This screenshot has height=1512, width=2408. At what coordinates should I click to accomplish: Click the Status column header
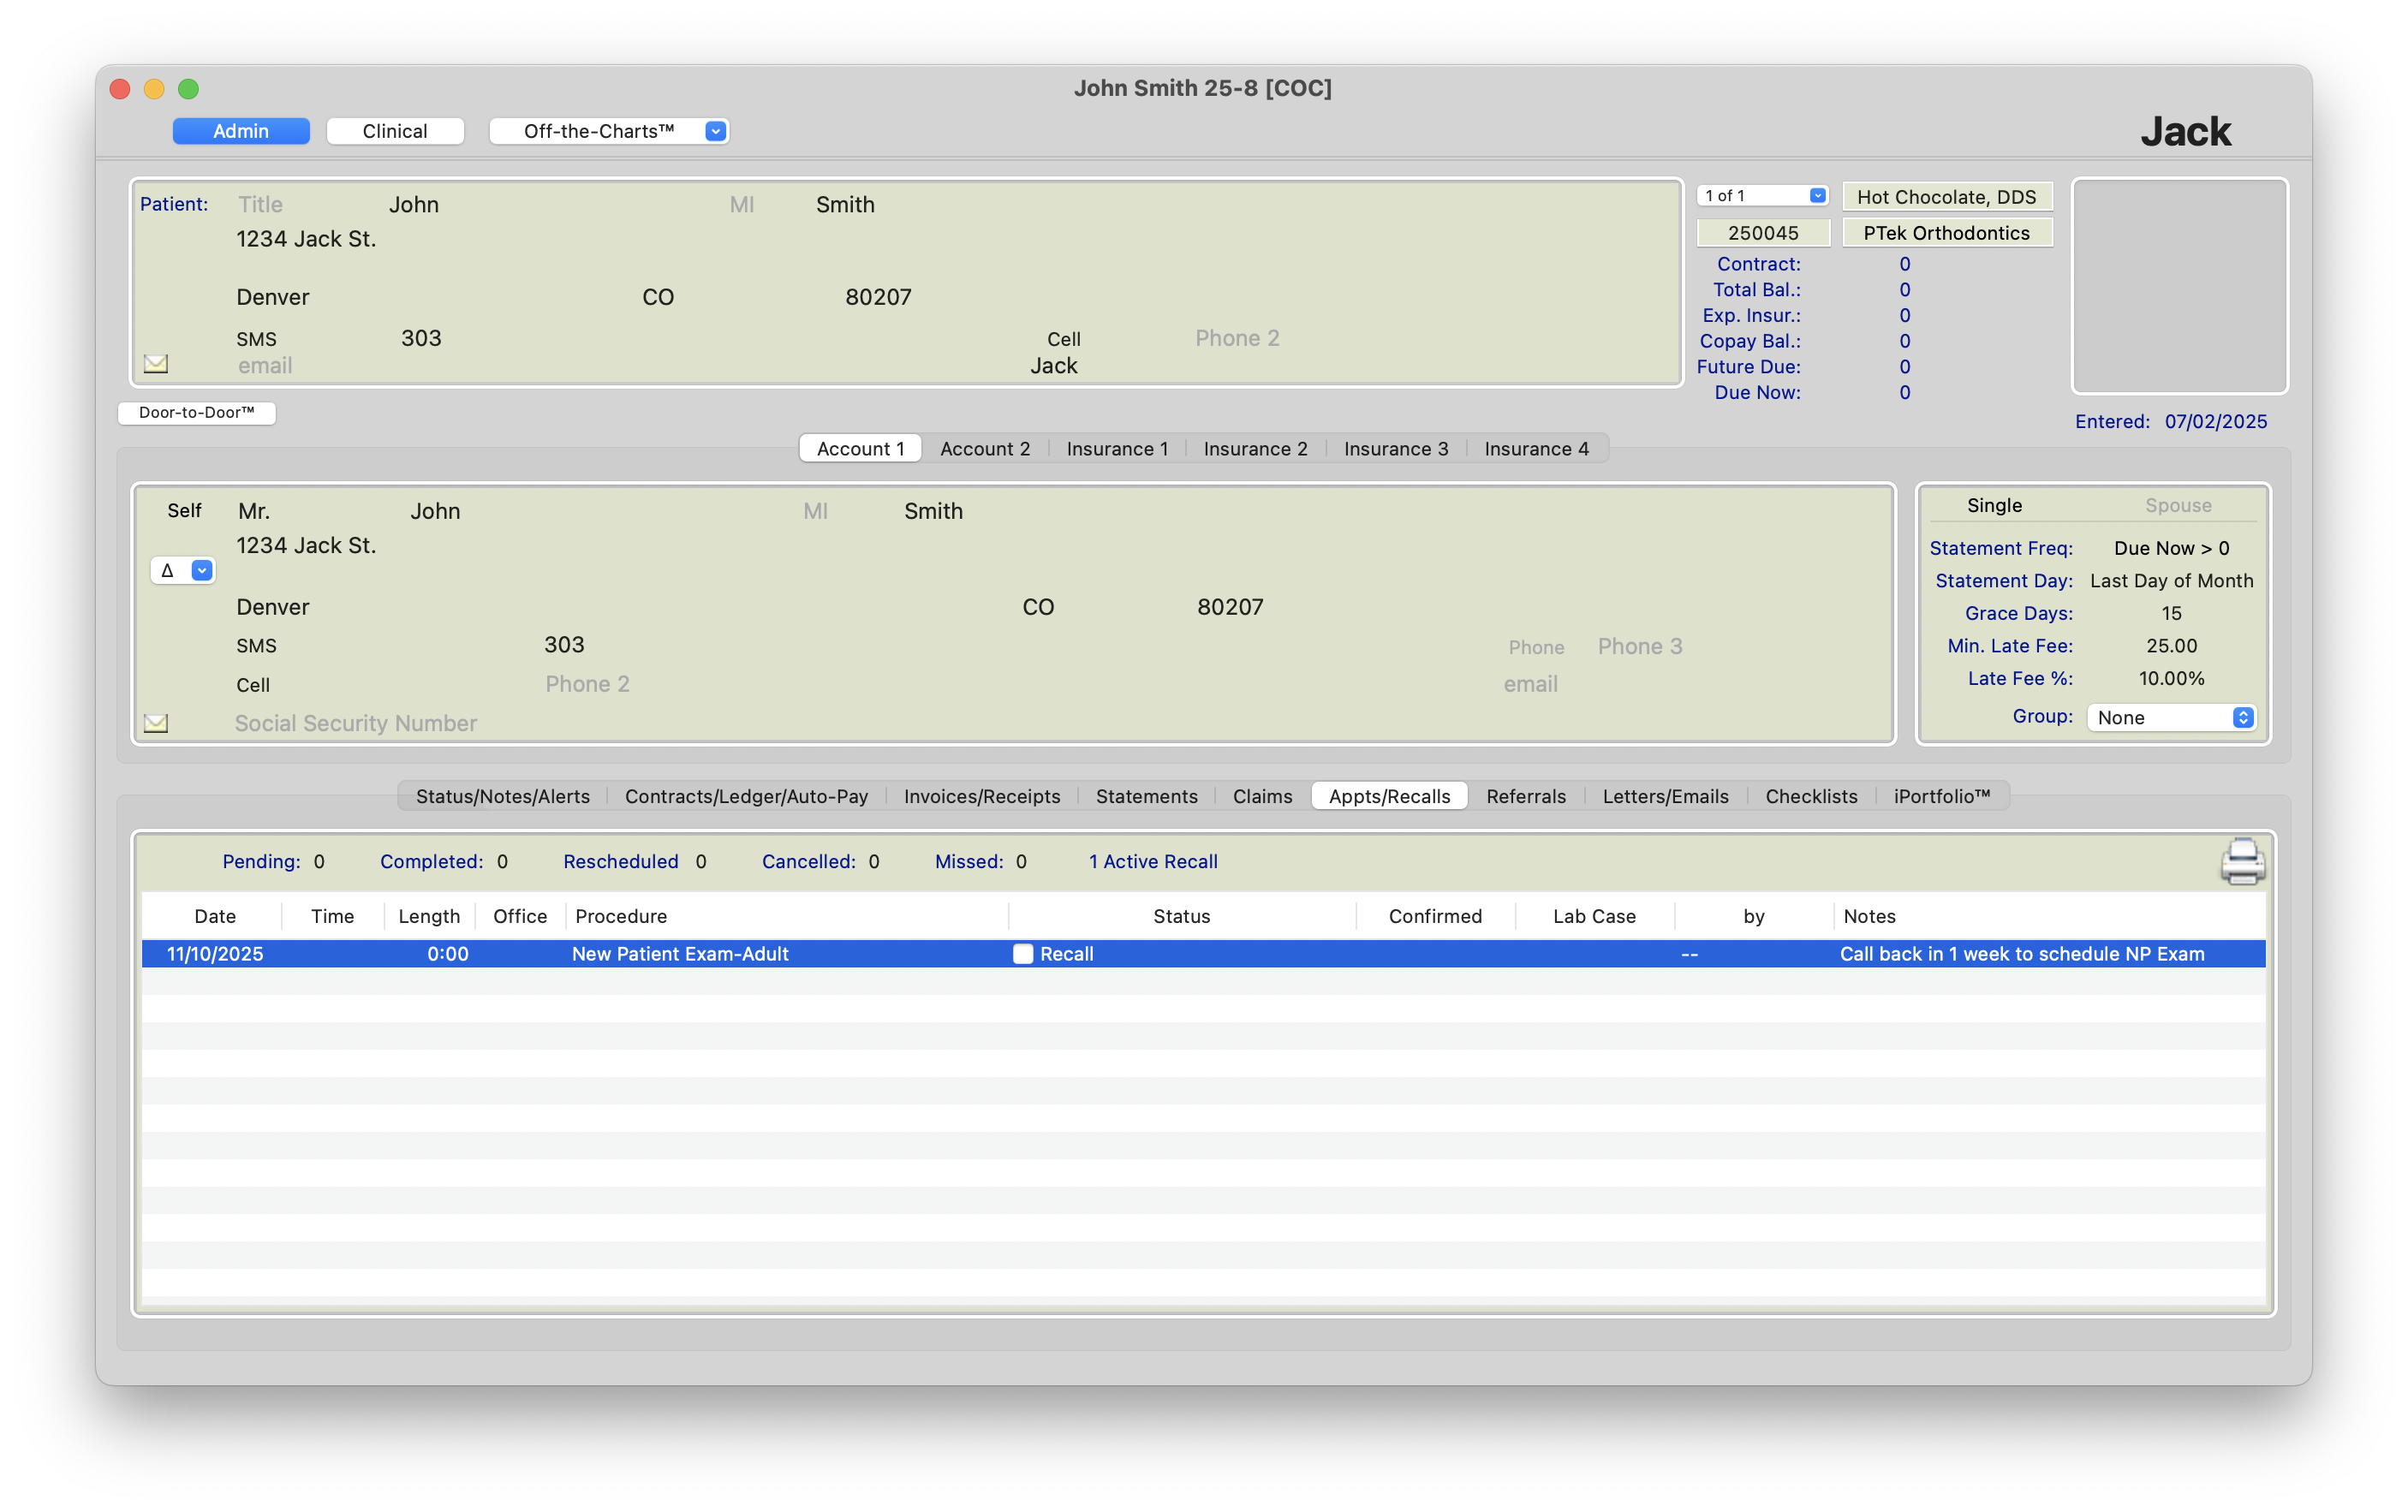(x=1181, y=916)
